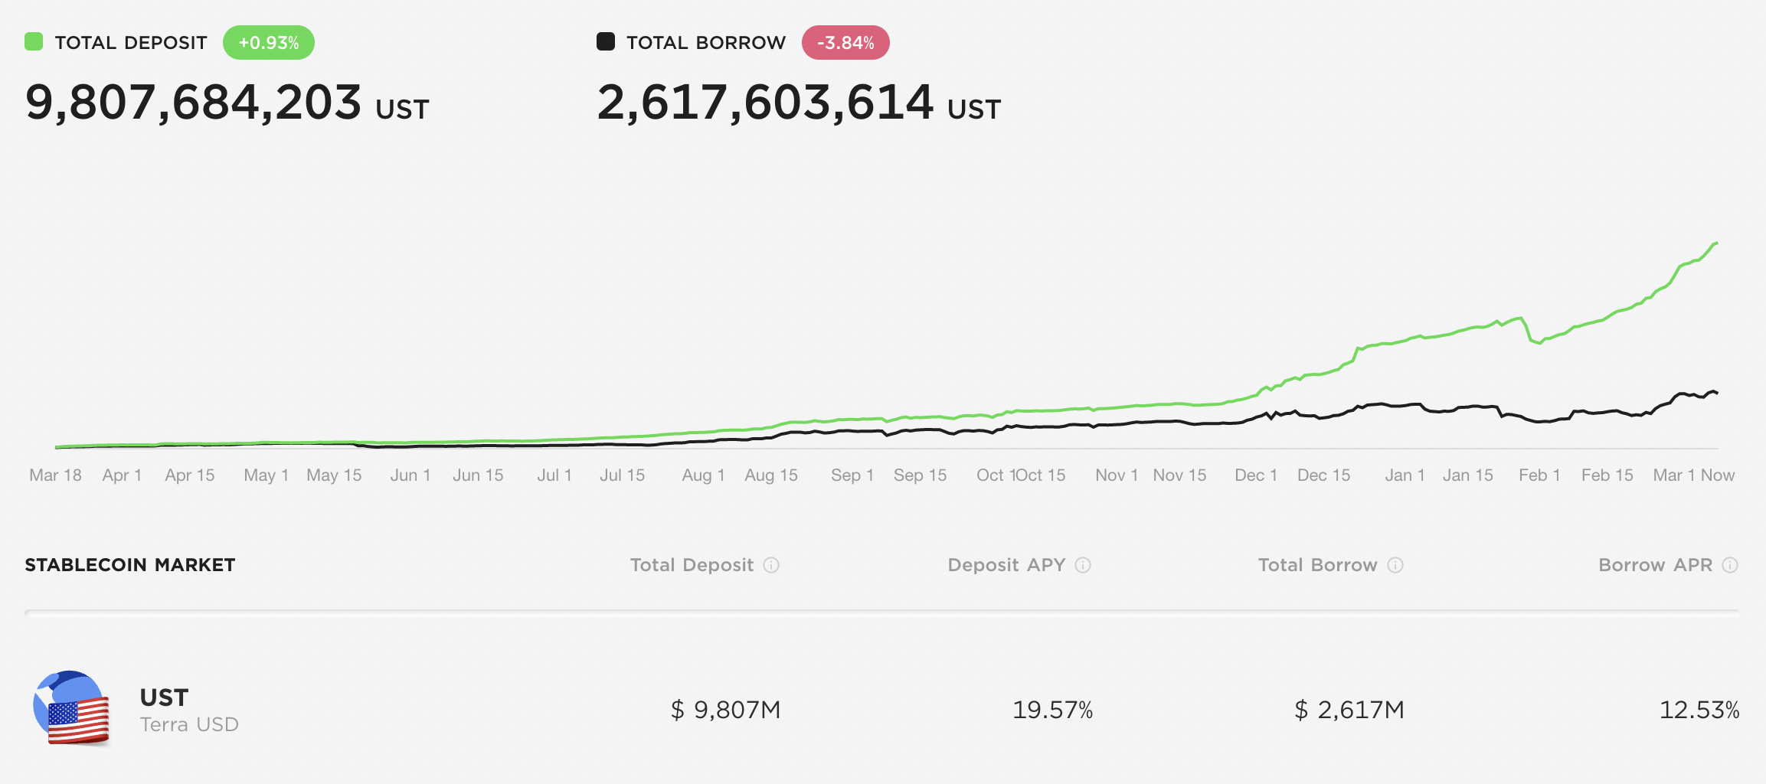Viewport: 1766px width, 784px height.
Task: Click the green Total Deposit legend square
Action: point(34,42)
